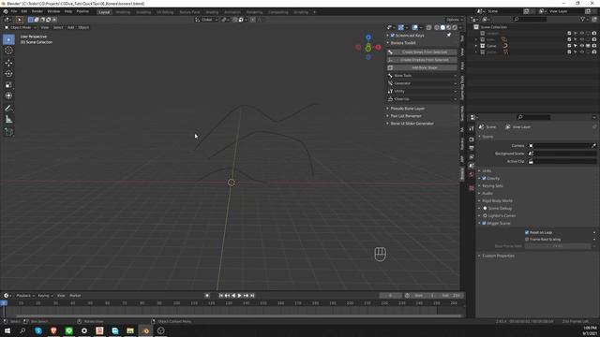
Task: Click the red X axis on navigation gizmo
Action: click(378, 48)
